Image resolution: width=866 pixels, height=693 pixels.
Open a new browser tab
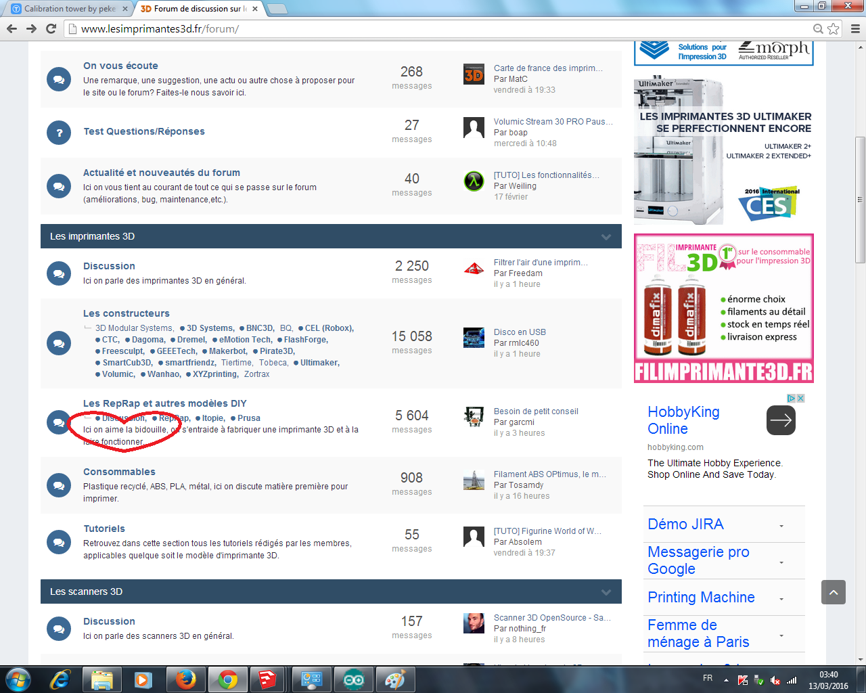click(x=277, y=9)
